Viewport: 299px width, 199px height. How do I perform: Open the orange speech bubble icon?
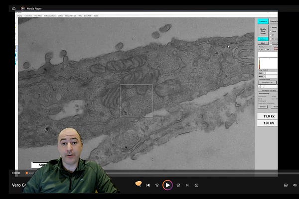[x=138, y=184]
